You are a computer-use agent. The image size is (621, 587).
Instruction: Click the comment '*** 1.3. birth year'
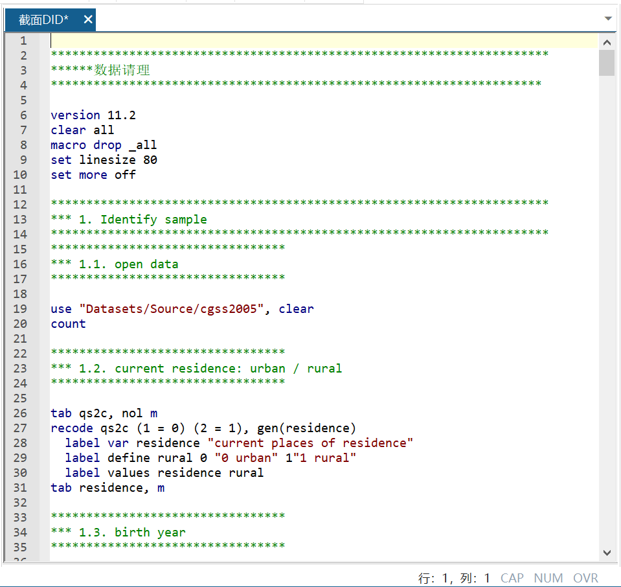119,533
